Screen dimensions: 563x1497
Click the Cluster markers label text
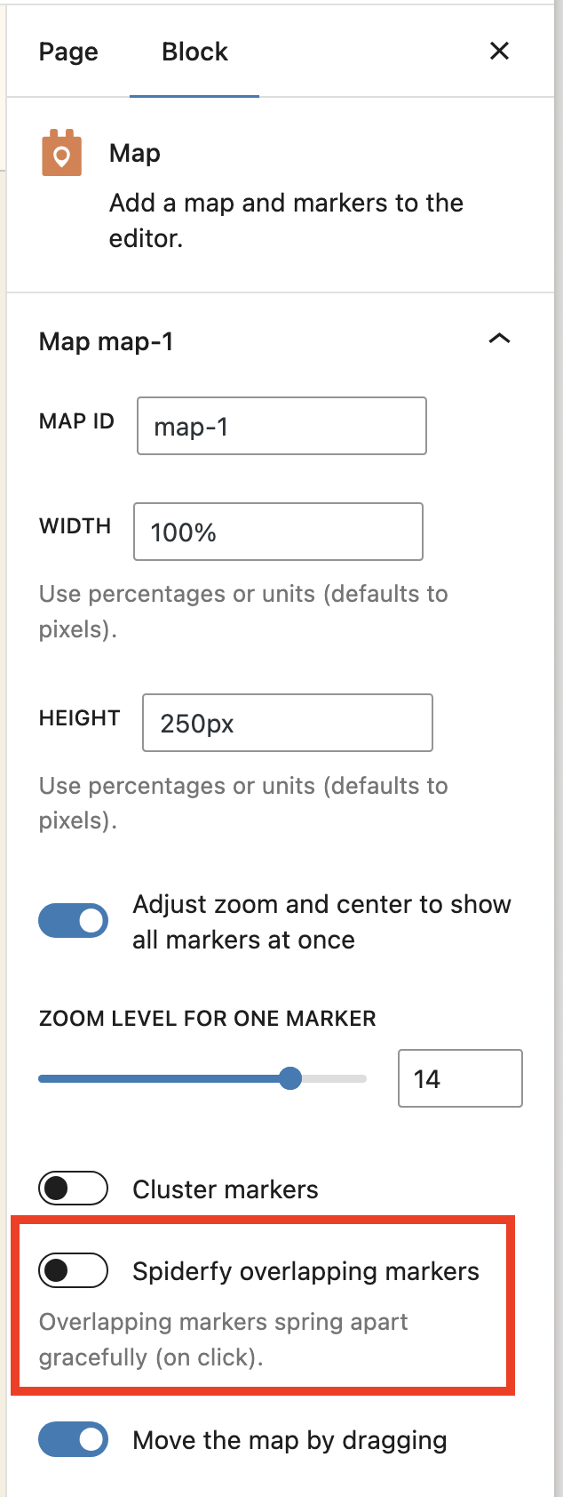click(226, 1189)
